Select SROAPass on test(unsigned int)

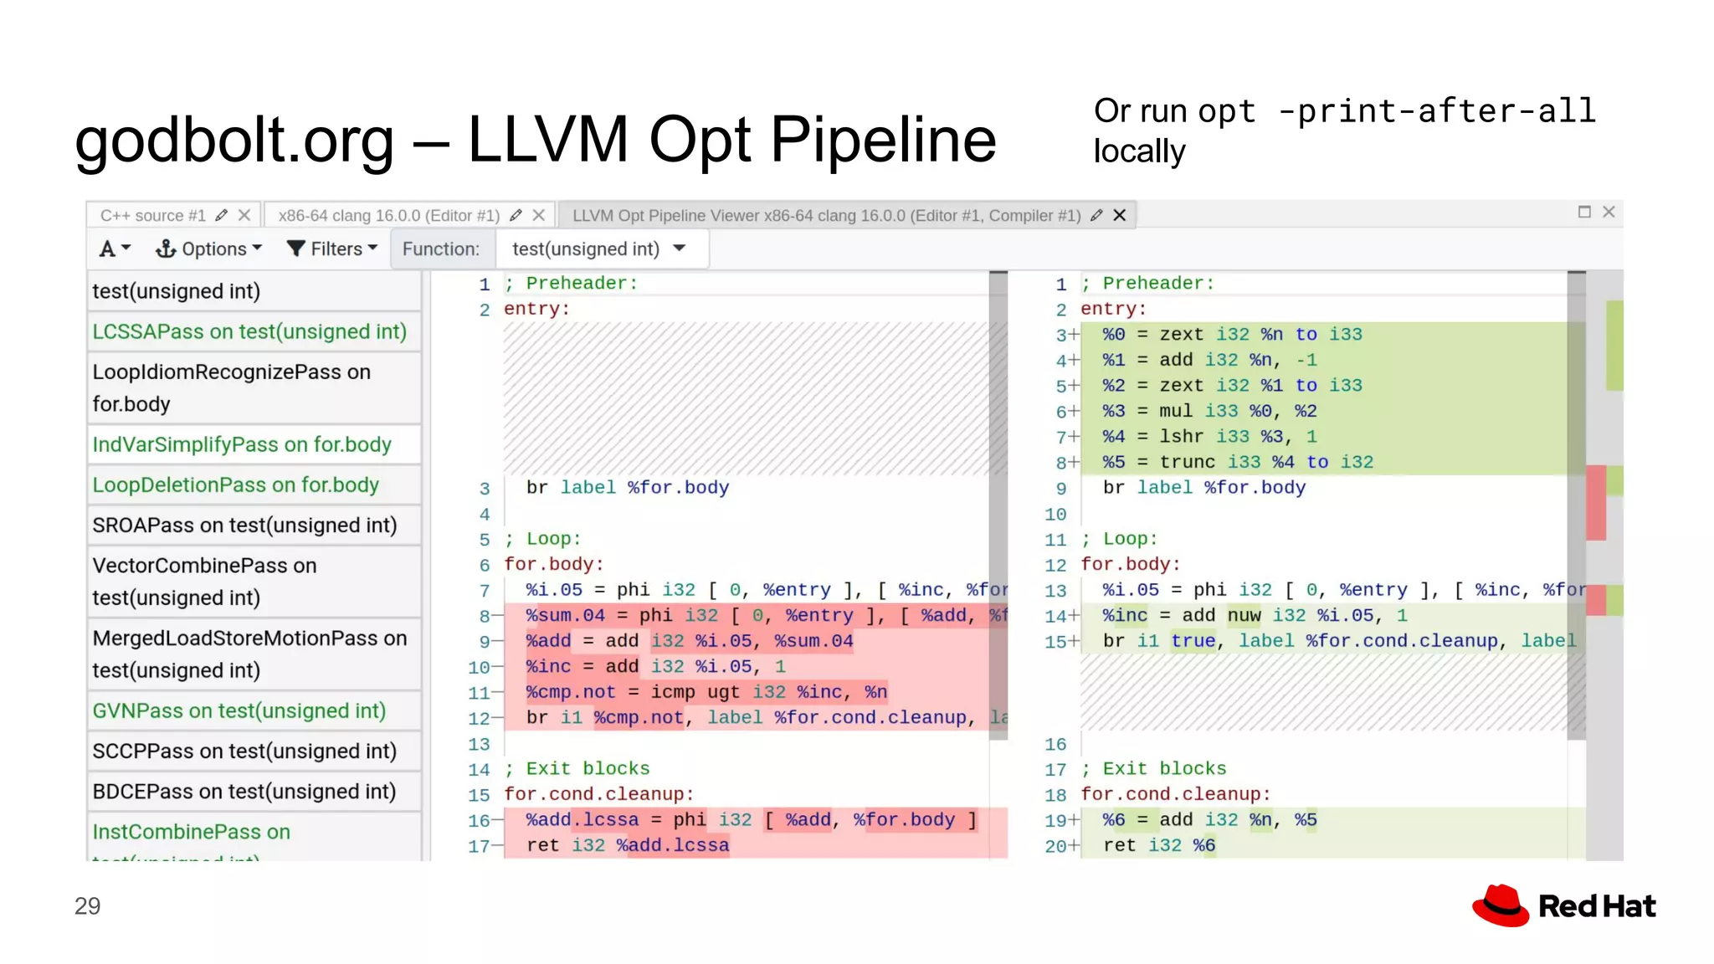(x=254, y=525)
